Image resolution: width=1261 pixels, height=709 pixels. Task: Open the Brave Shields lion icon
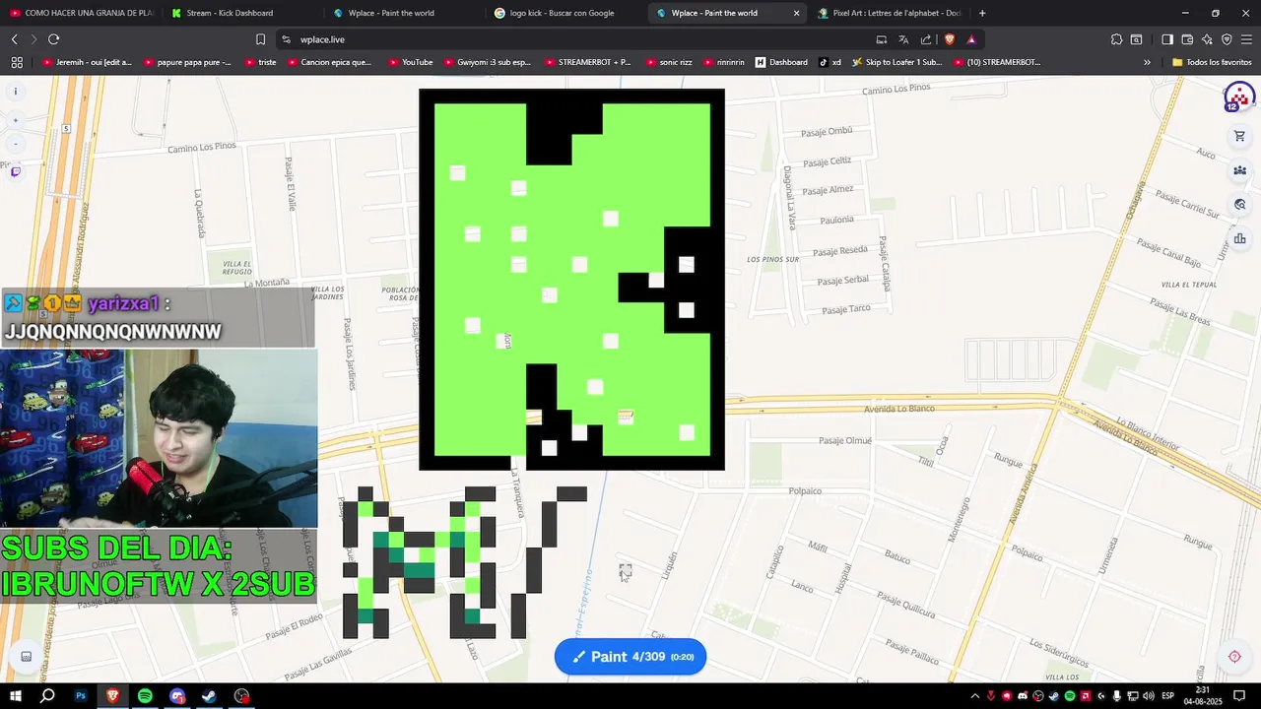pyautogui.click(x=950, y=39)
